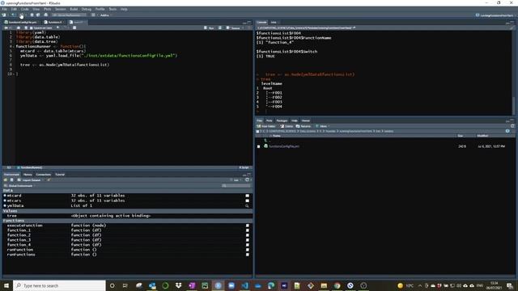Open mtcars in data viewer grid icon
The image size is (518, 291).
coord(247,200)
